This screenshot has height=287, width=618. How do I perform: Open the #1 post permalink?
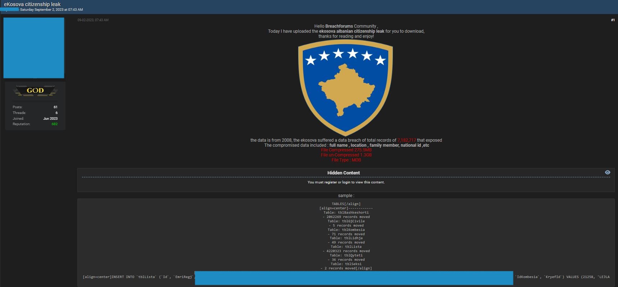click(x=613, y=20)
